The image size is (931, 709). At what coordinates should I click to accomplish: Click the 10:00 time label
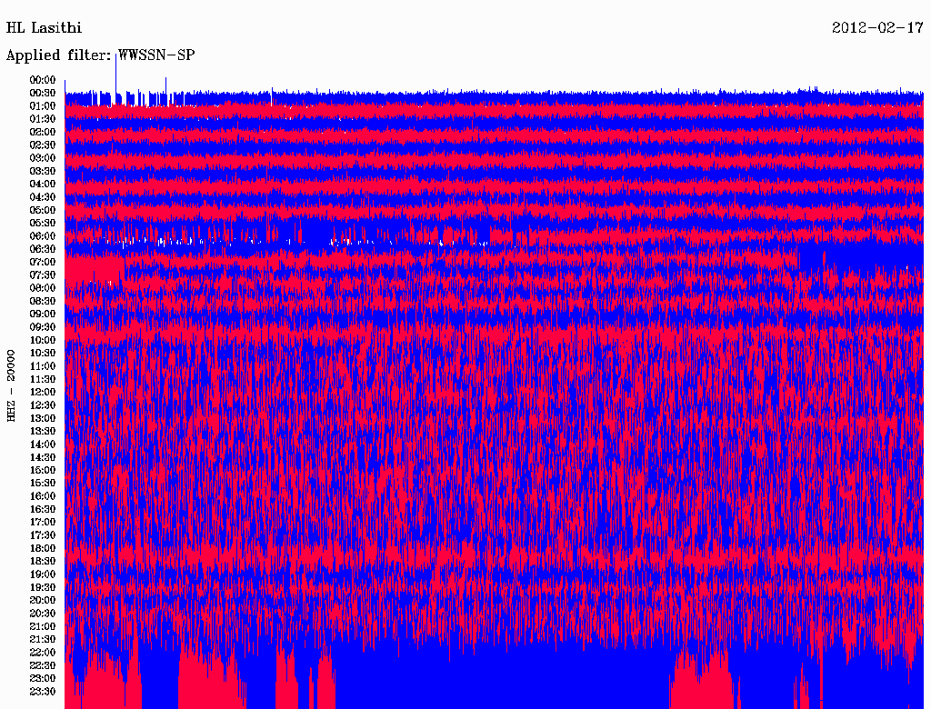(43, 340)
